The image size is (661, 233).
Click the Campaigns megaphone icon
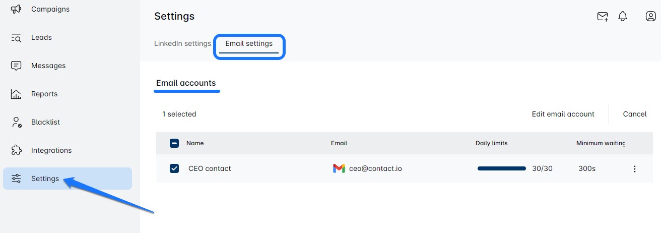click(16, 9)
